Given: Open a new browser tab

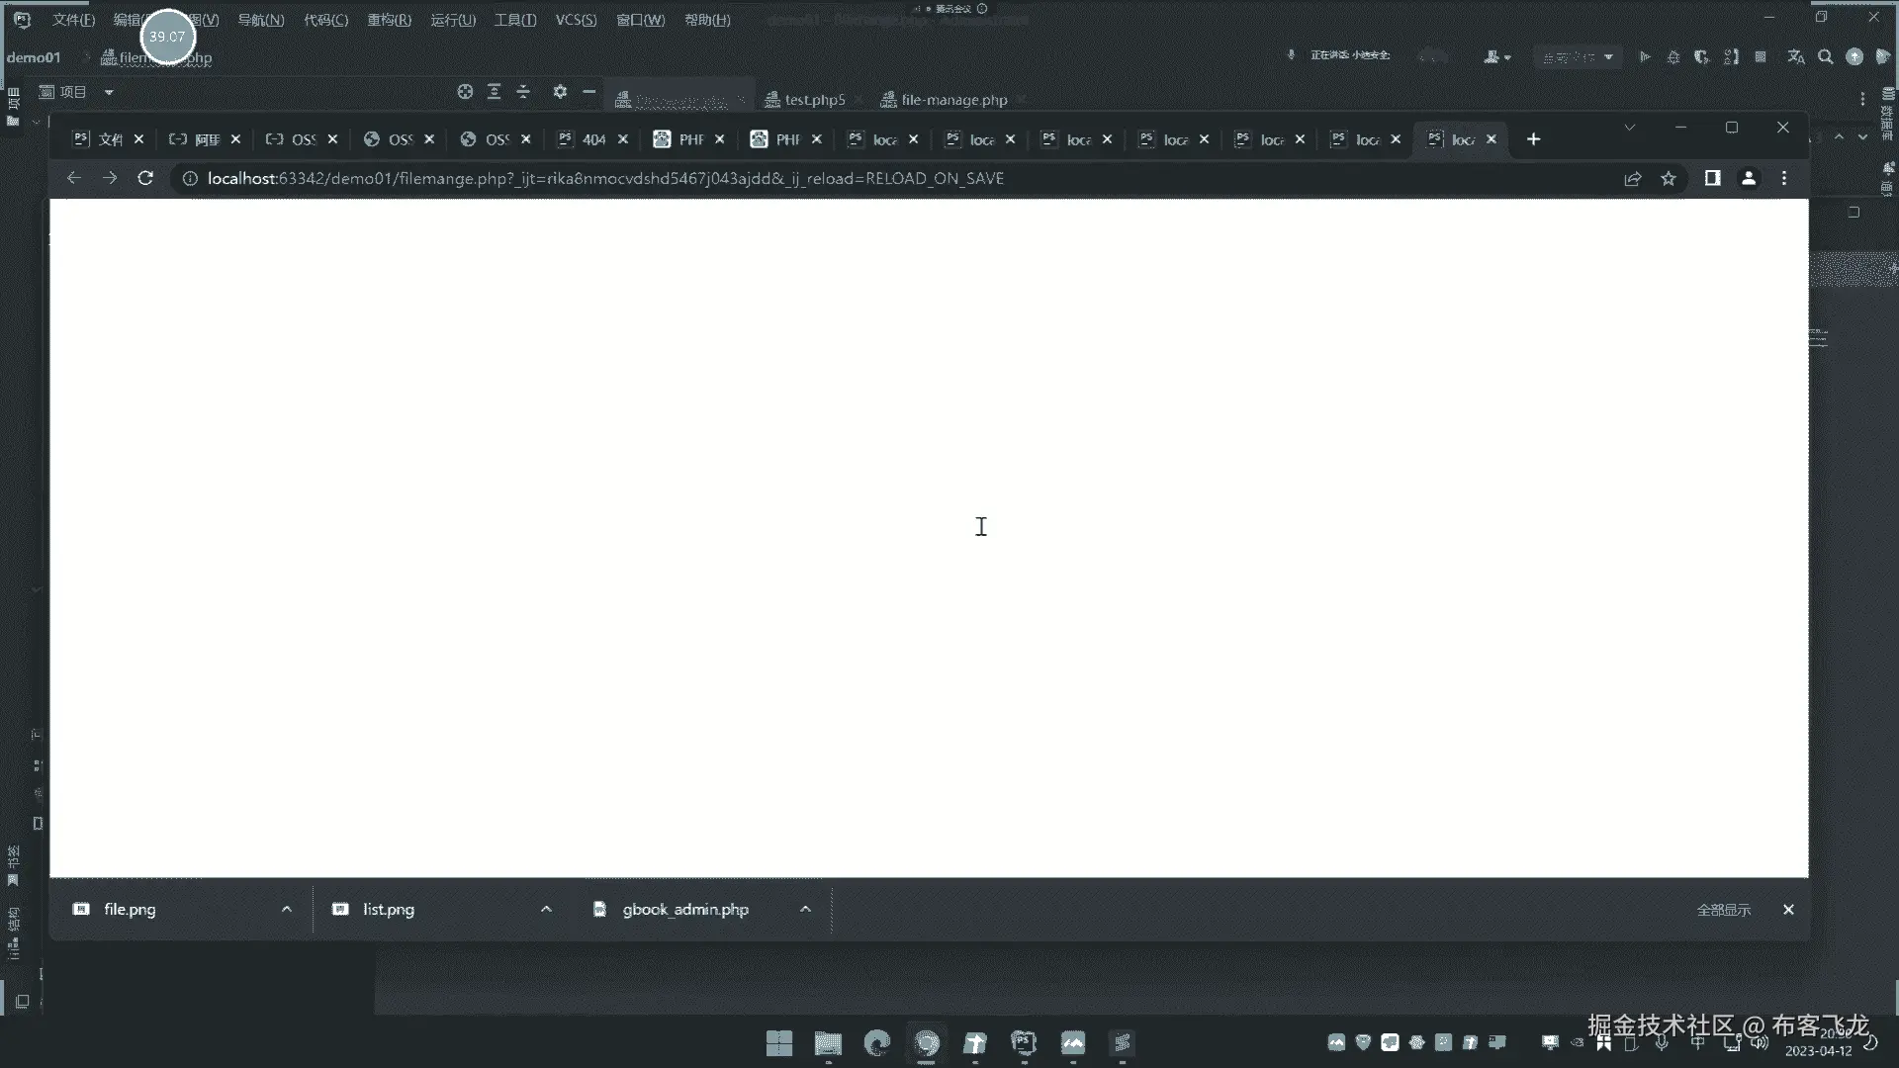Looking at the screenshot, I should pos(1533,139).
